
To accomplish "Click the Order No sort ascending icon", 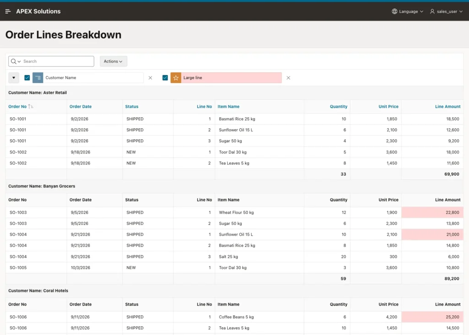I will pyautogui.click(x=31, y=107).
